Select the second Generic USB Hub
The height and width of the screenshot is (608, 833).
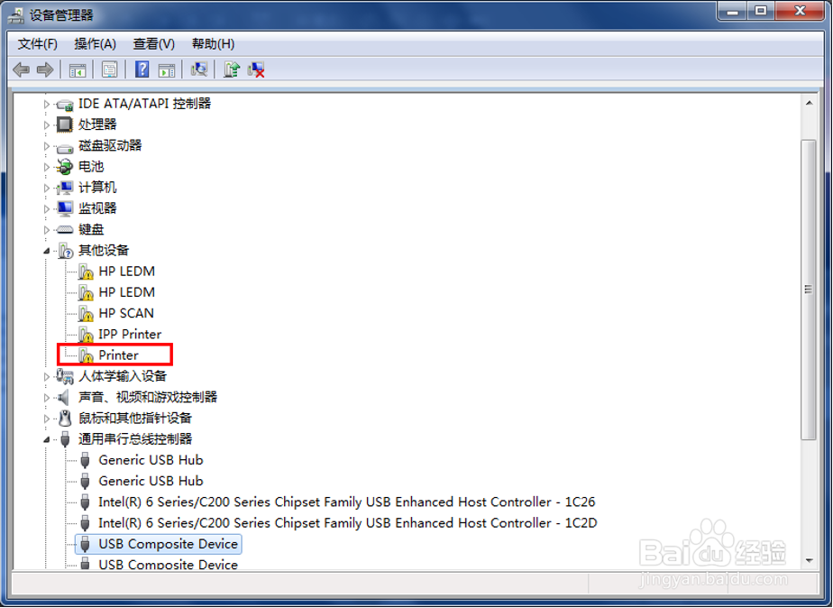click(x=151, y=481)
